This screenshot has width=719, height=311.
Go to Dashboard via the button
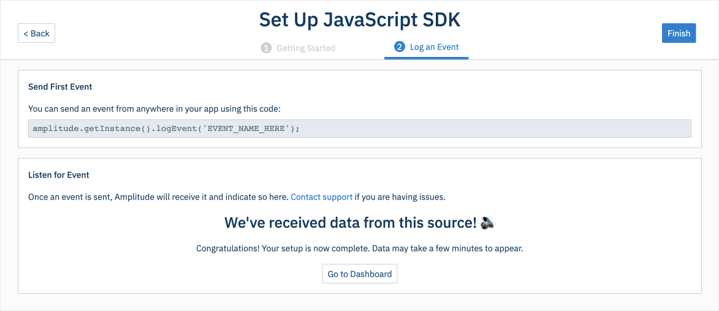click(x=360, y=274)
